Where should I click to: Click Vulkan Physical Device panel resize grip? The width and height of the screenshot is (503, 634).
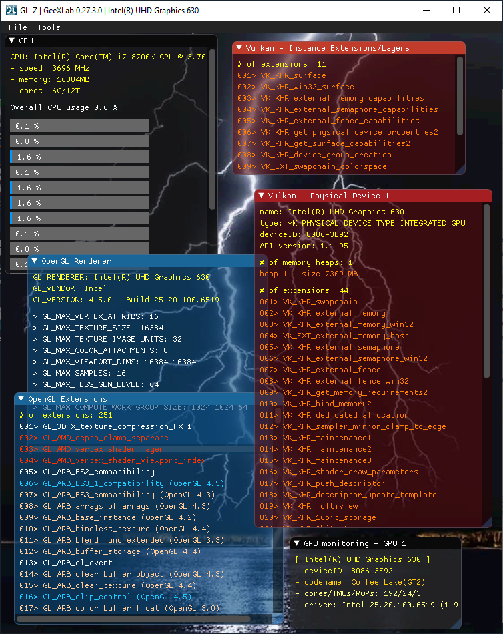[487, 523]
